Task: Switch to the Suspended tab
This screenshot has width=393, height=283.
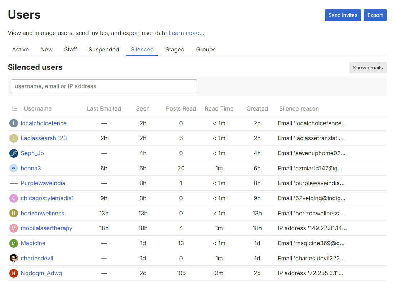Action: tap(104, 50)
